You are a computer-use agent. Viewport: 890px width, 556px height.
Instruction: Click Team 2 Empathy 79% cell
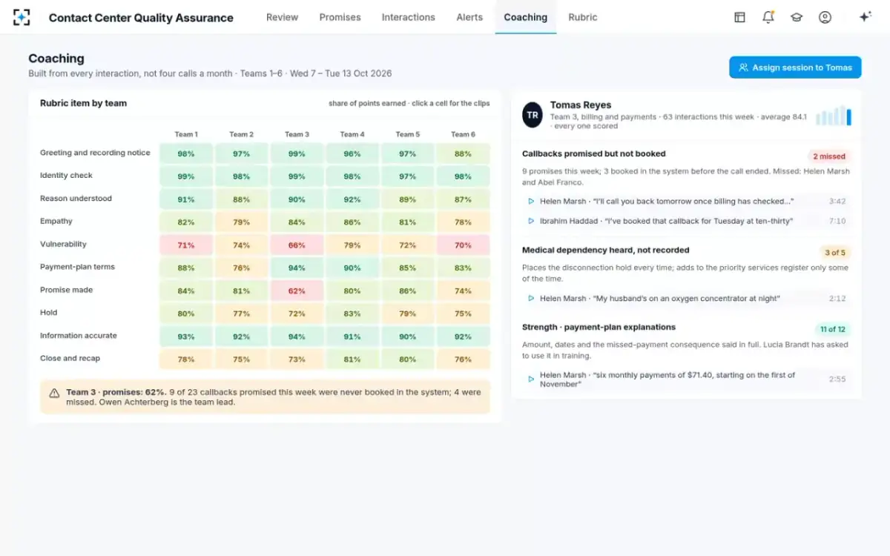coord(241,222)
